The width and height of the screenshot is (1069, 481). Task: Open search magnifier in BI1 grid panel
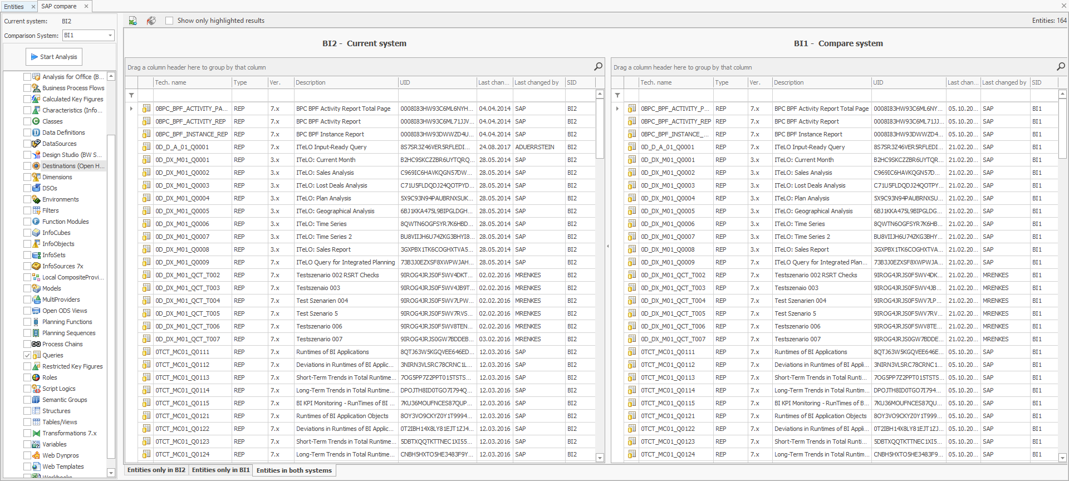1061,67
